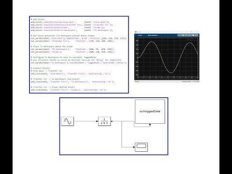The width and height of the screenshot is (232, 174).
Task: Click the Sample based status text
Action: 187,82
